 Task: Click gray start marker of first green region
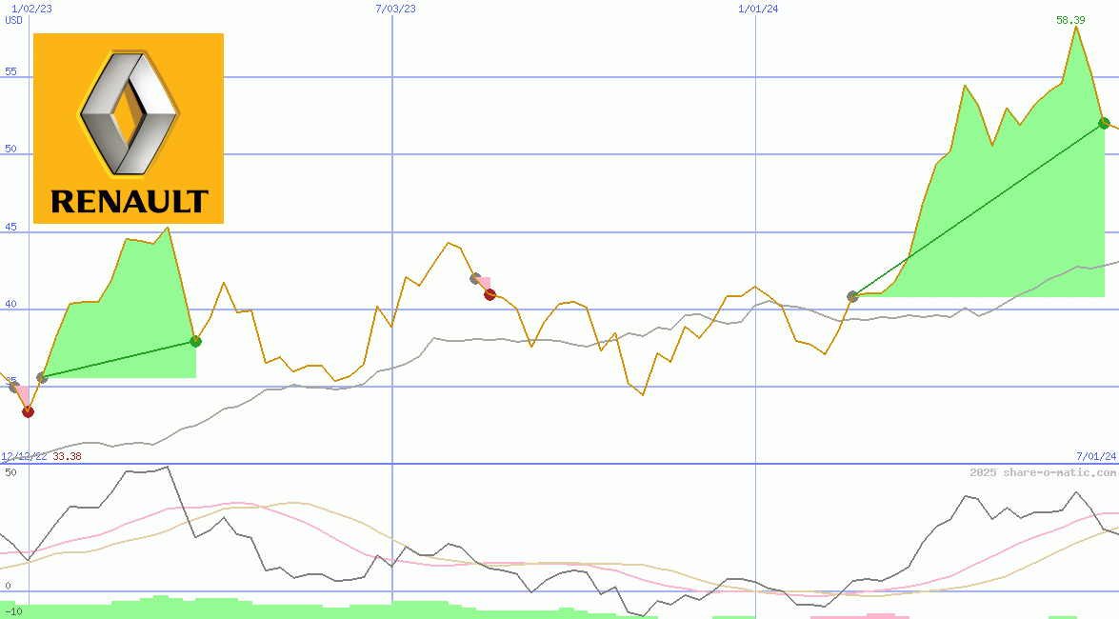[42, 378]
